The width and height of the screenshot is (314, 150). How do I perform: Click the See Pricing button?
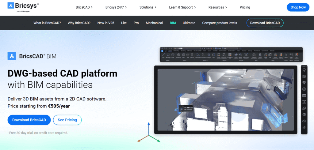click(x=67, y=120)
